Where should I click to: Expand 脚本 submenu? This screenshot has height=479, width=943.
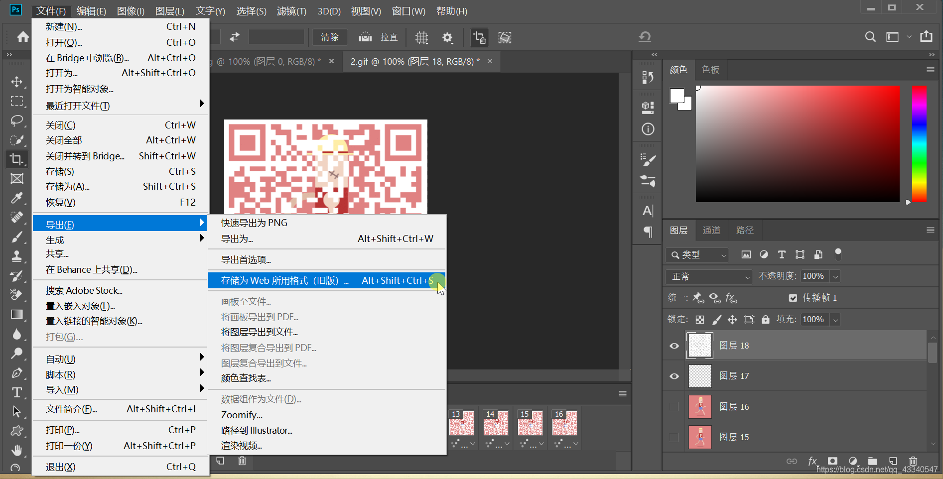[x=120, y=374]
